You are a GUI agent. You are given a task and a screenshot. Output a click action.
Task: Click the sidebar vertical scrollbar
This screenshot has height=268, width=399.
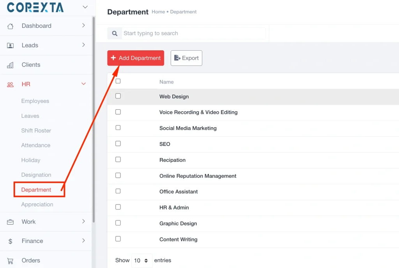pyautogui.click(x=94, y=117)
